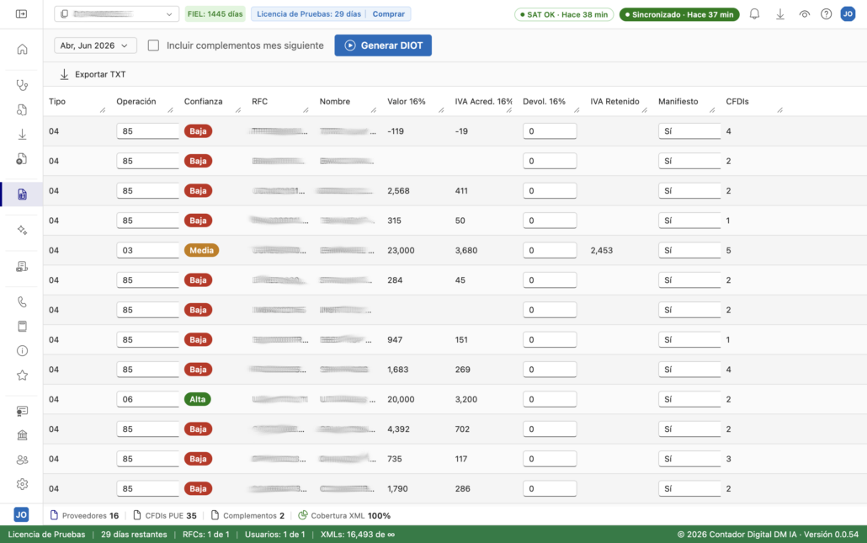Enable Incluir complementos mes siguiente checkbox

tap(153, 45)
